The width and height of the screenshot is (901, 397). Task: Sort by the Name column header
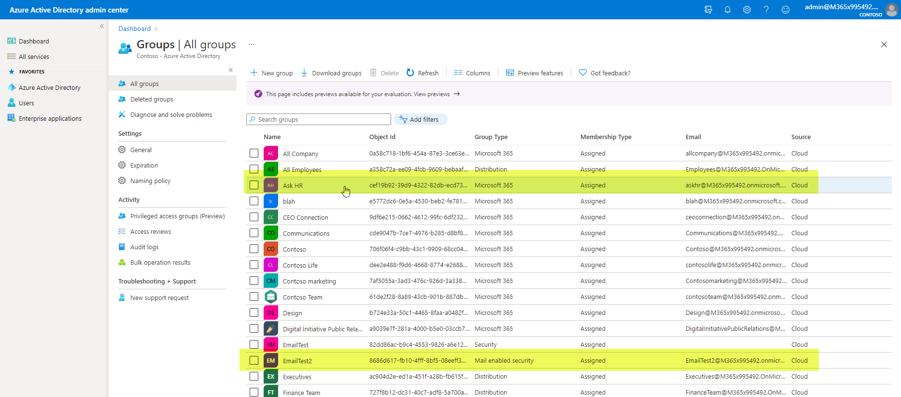click(272, 137)
